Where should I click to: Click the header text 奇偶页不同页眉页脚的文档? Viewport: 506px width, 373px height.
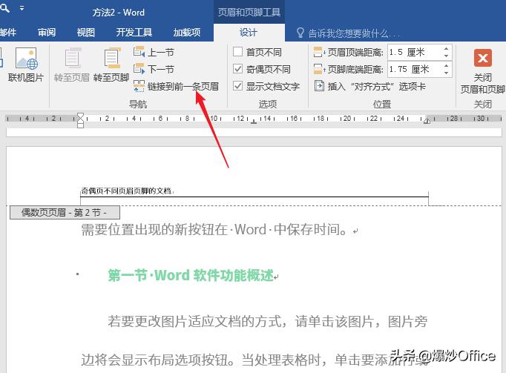point(126,191)
